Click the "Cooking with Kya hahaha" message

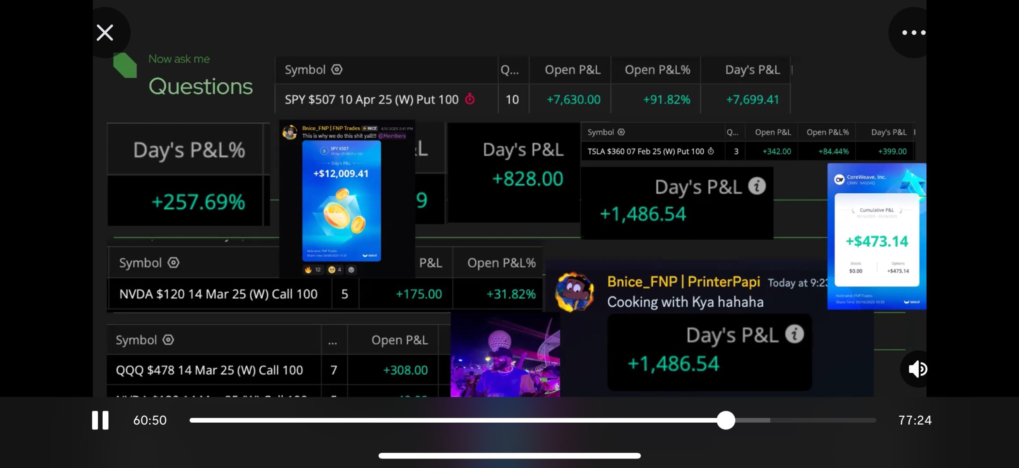click(x=685, y=302)
